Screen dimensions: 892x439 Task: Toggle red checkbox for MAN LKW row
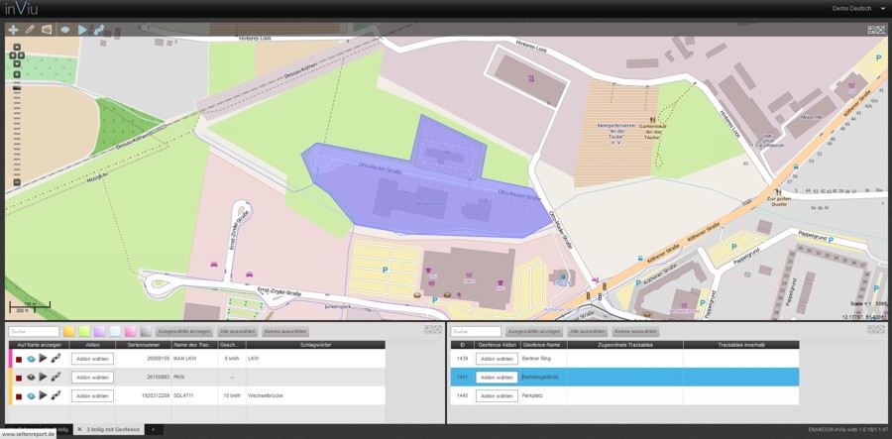(x=19, y=359)
